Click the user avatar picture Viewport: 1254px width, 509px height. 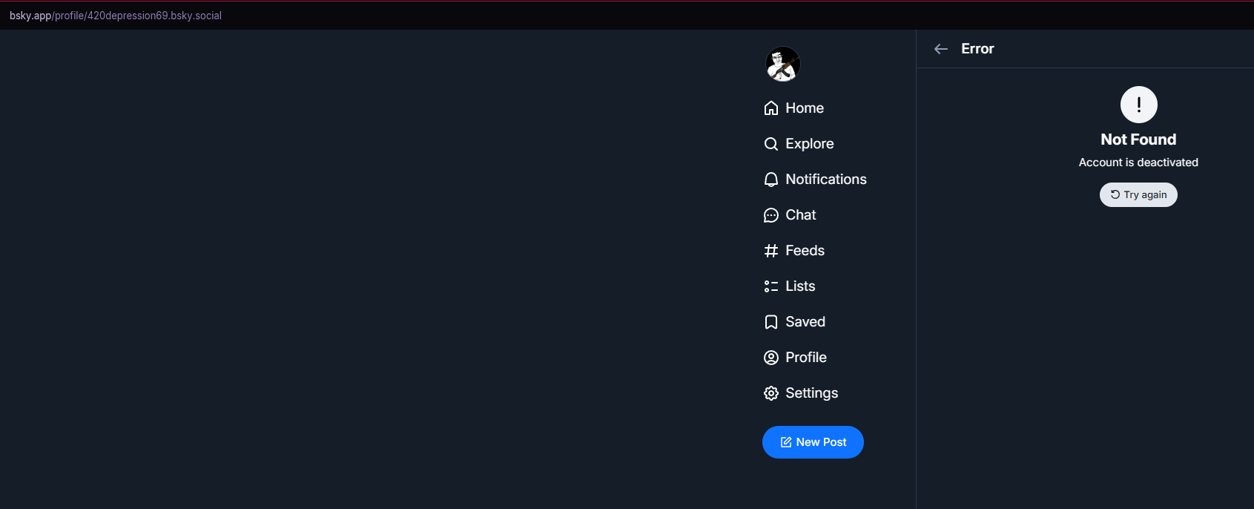(x=783, y=64)
